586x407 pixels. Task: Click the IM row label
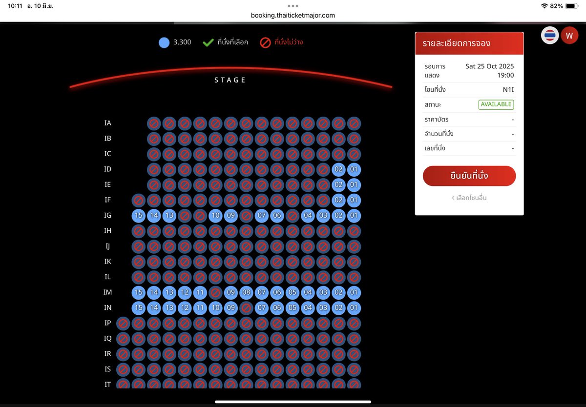(x=108, y=292)
